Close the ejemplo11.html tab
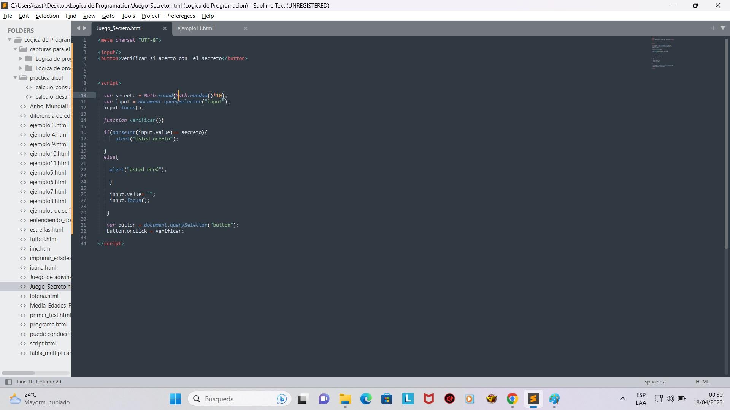The image size is (730, 410). 246,28
